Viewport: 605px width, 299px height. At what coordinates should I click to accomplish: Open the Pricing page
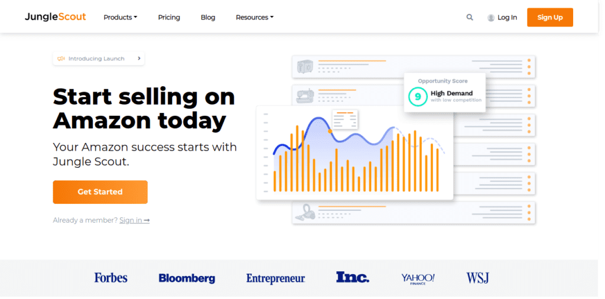pyautogui.click(x=169, y=17)
